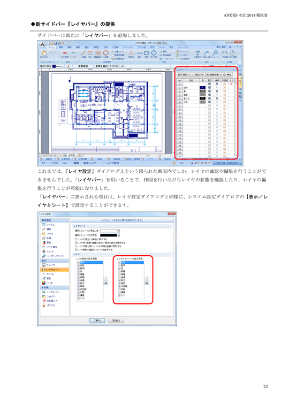Screen dimensions: 281x397
Task: Select the ペン色 item in settings tree
Action: tap(48, 283)
